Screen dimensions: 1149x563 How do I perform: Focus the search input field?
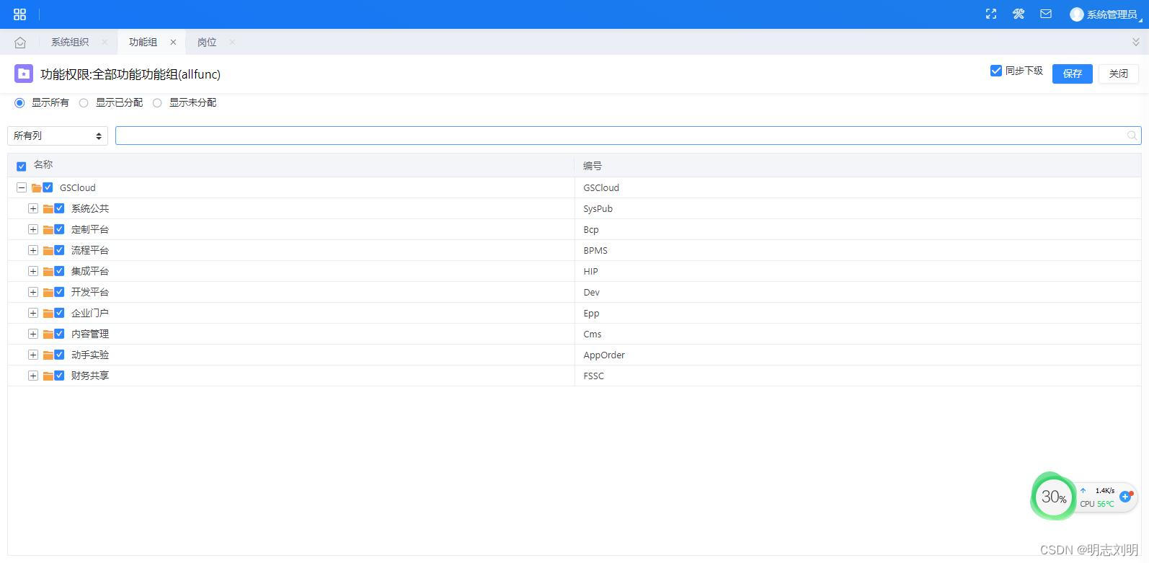(628, 136)
